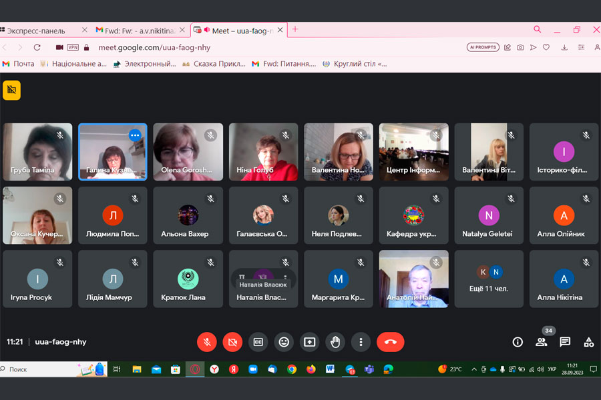Open a new browser tab with plus
Viewport: 601px width, 400px height.
(295, 29)
